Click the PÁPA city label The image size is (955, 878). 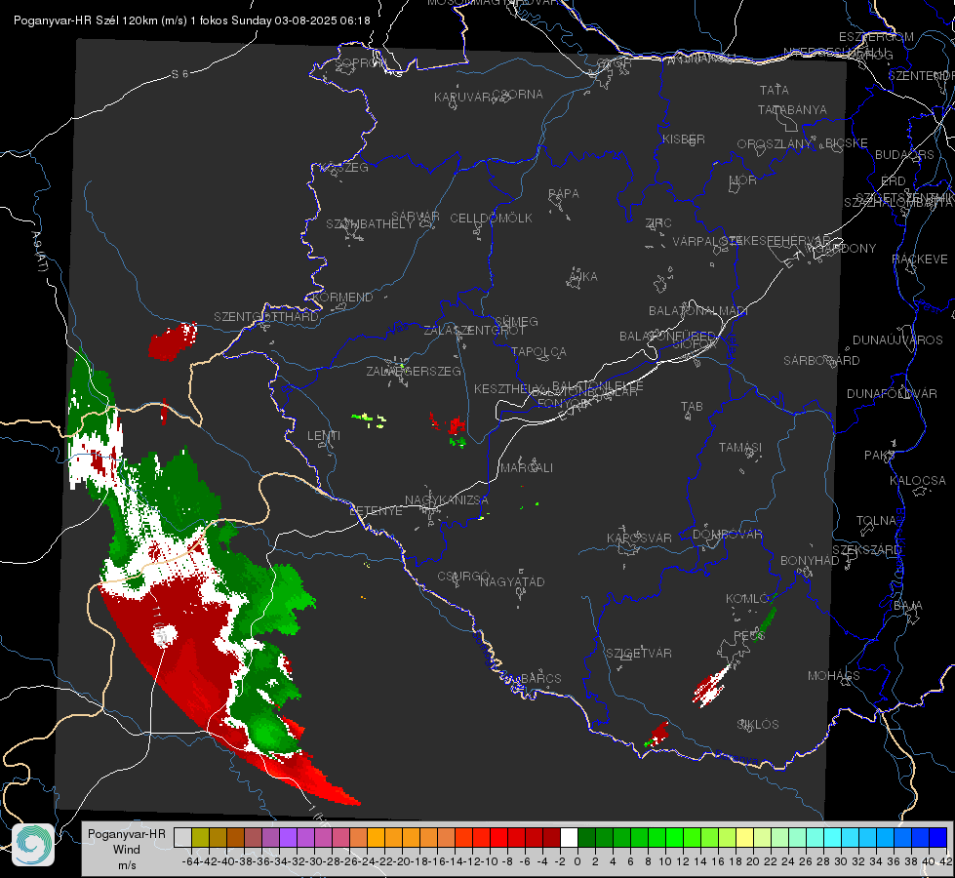click(564, 193)
